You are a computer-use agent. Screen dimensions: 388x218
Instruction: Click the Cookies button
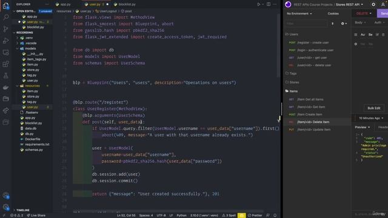click(x=333, y=13)
